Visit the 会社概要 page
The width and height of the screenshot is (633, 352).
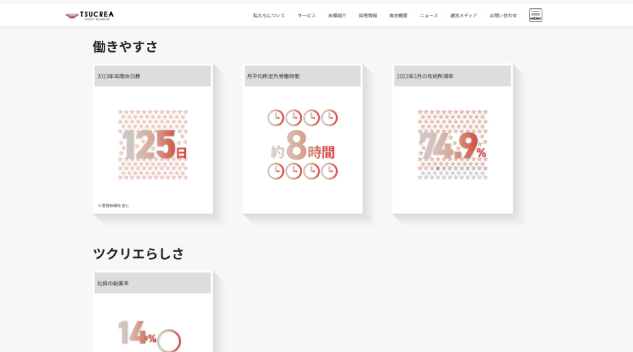[398, 15]
